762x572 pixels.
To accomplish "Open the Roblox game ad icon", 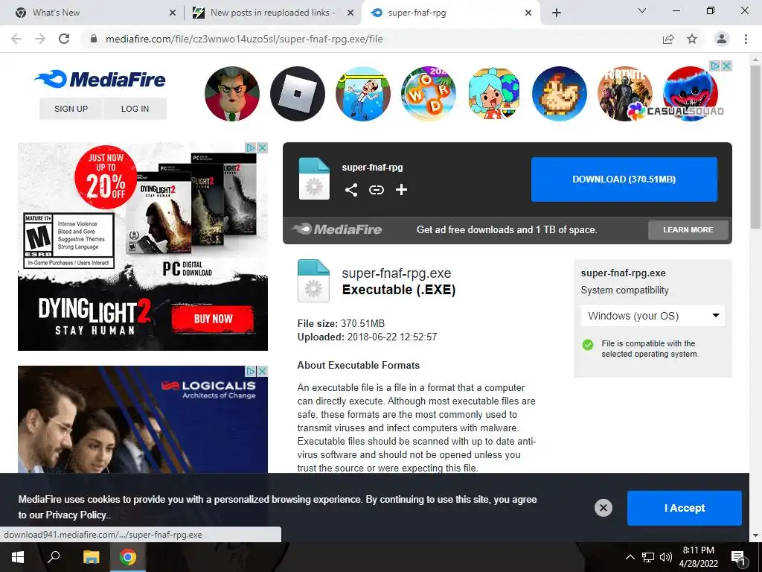I will click(x=298, y=93).
